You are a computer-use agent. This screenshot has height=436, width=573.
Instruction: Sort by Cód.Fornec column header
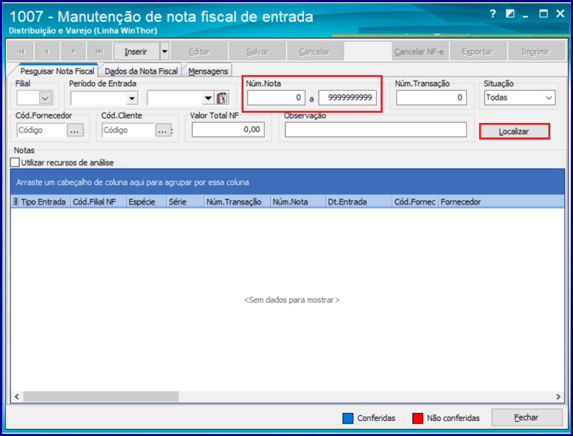click(415, 202)
